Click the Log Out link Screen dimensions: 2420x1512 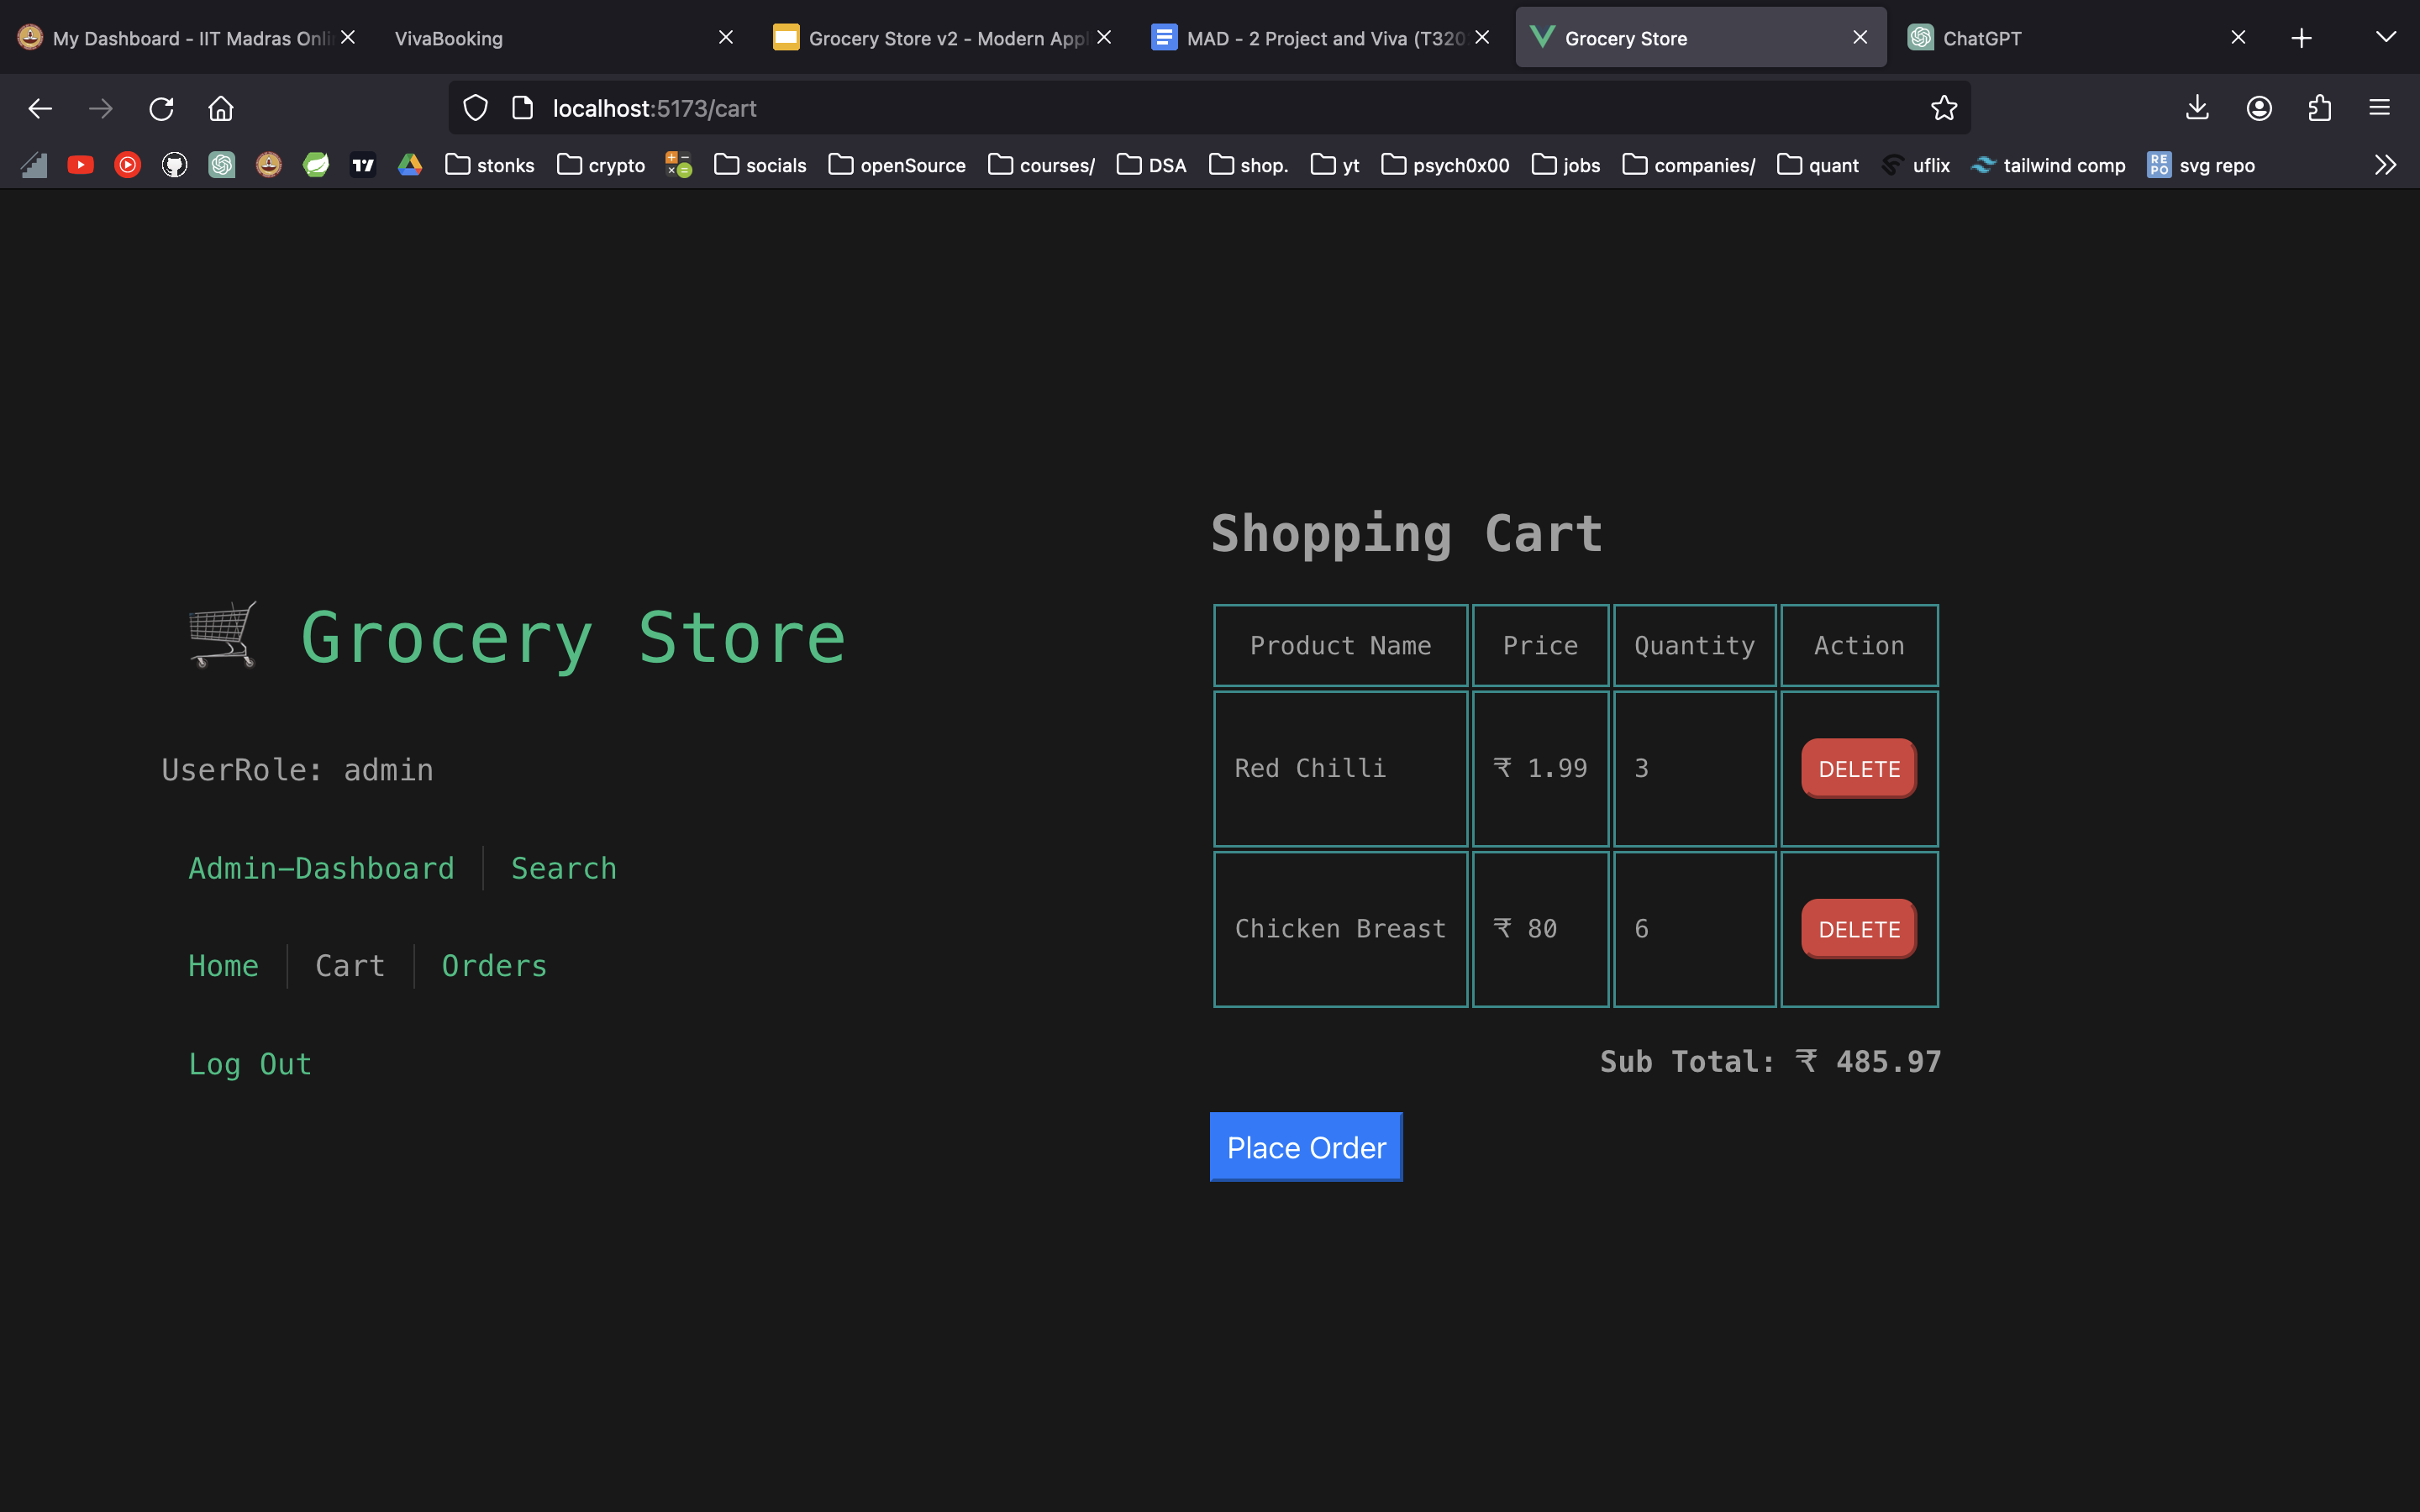[x=250, y=1064]
